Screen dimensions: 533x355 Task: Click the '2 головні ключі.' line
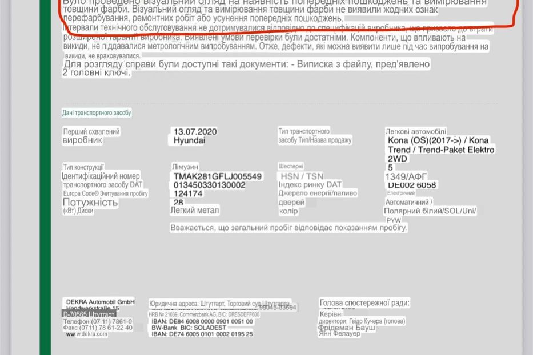[x=96, y=72]
